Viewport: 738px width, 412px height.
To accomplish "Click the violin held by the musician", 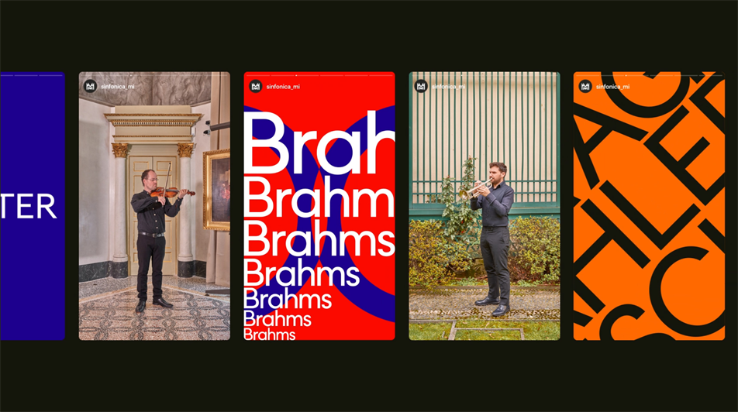I will [x=173, y=192].
